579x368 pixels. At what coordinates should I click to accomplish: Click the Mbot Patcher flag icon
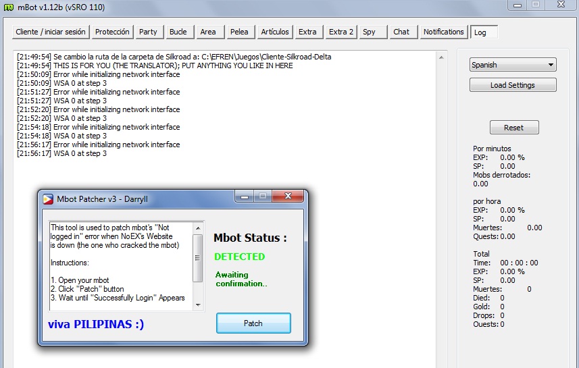[48, 199]
